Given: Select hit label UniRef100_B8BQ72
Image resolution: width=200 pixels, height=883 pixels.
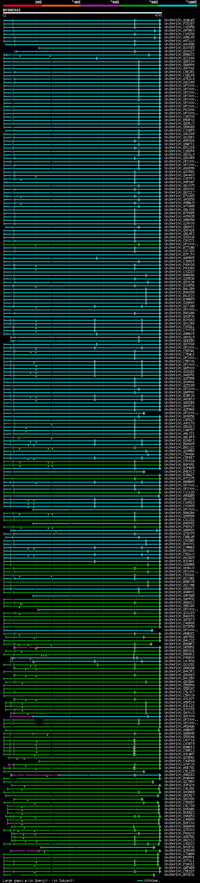Looking at the screenshot, I should (x=179, y=55).
